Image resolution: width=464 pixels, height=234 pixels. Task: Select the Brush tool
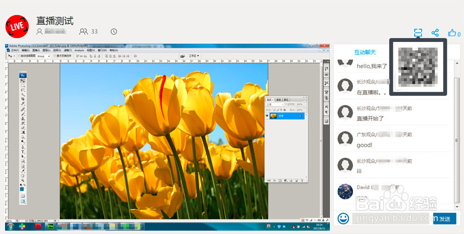23,114
